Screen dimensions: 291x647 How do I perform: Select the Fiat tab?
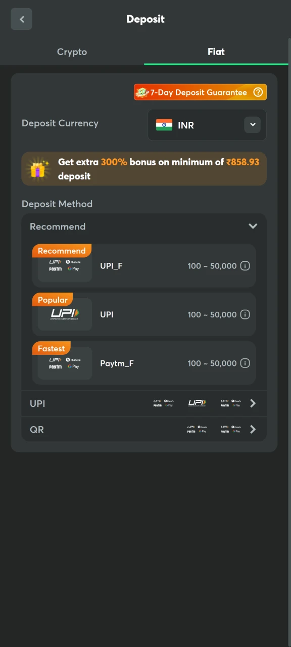216,52
